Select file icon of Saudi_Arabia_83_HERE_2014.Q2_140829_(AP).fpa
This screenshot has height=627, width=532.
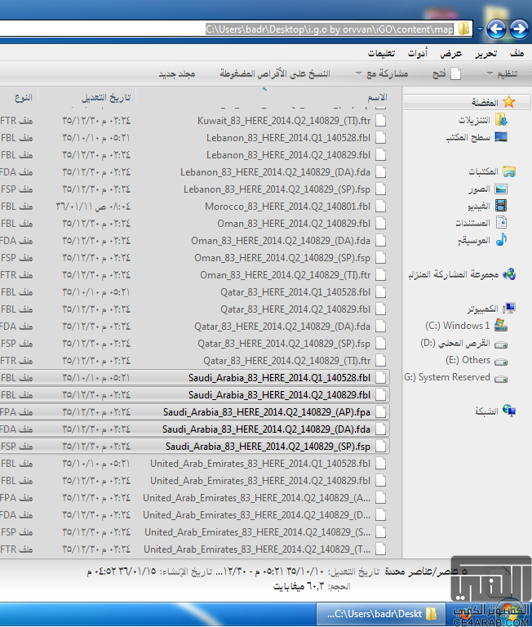381,411
